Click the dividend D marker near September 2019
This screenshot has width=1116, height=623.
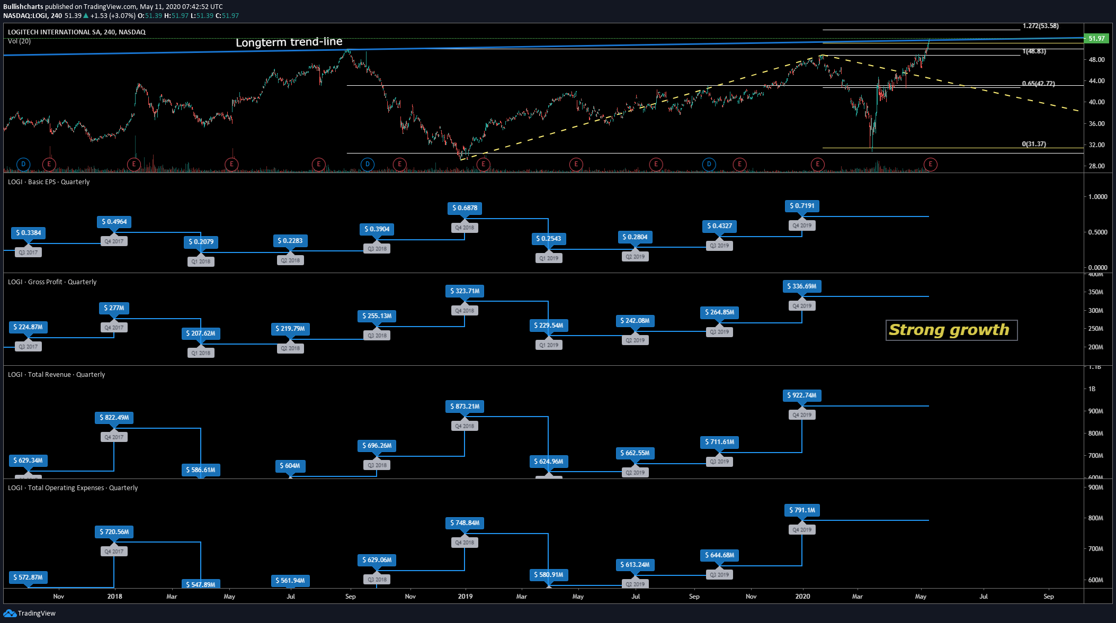click(x=709, y=165)
